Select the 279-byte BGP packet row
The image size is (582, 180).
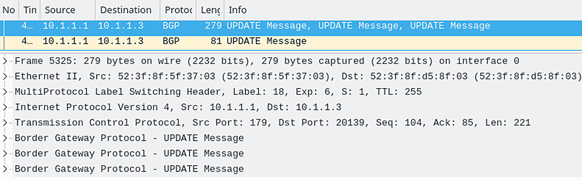click(x=291, y=26)
